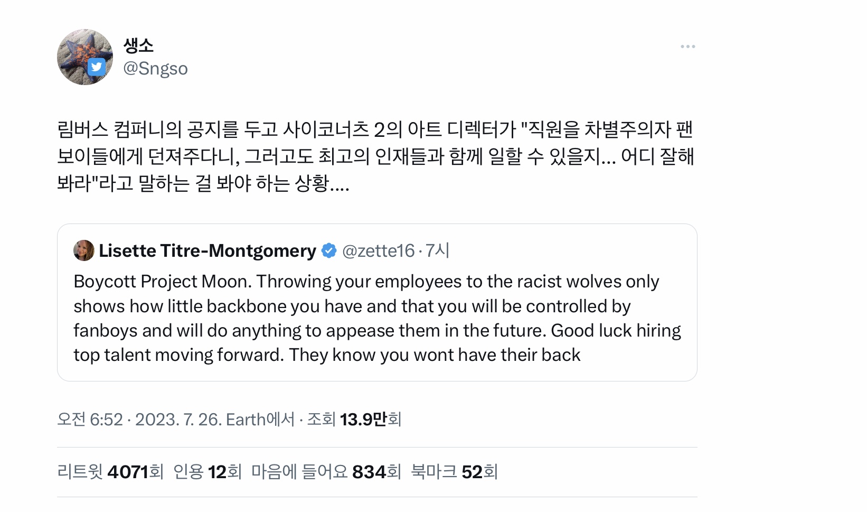Click the Lisette Titre-Montgomery author name
This screenshot has height=512, width=867.
point(207,250)
